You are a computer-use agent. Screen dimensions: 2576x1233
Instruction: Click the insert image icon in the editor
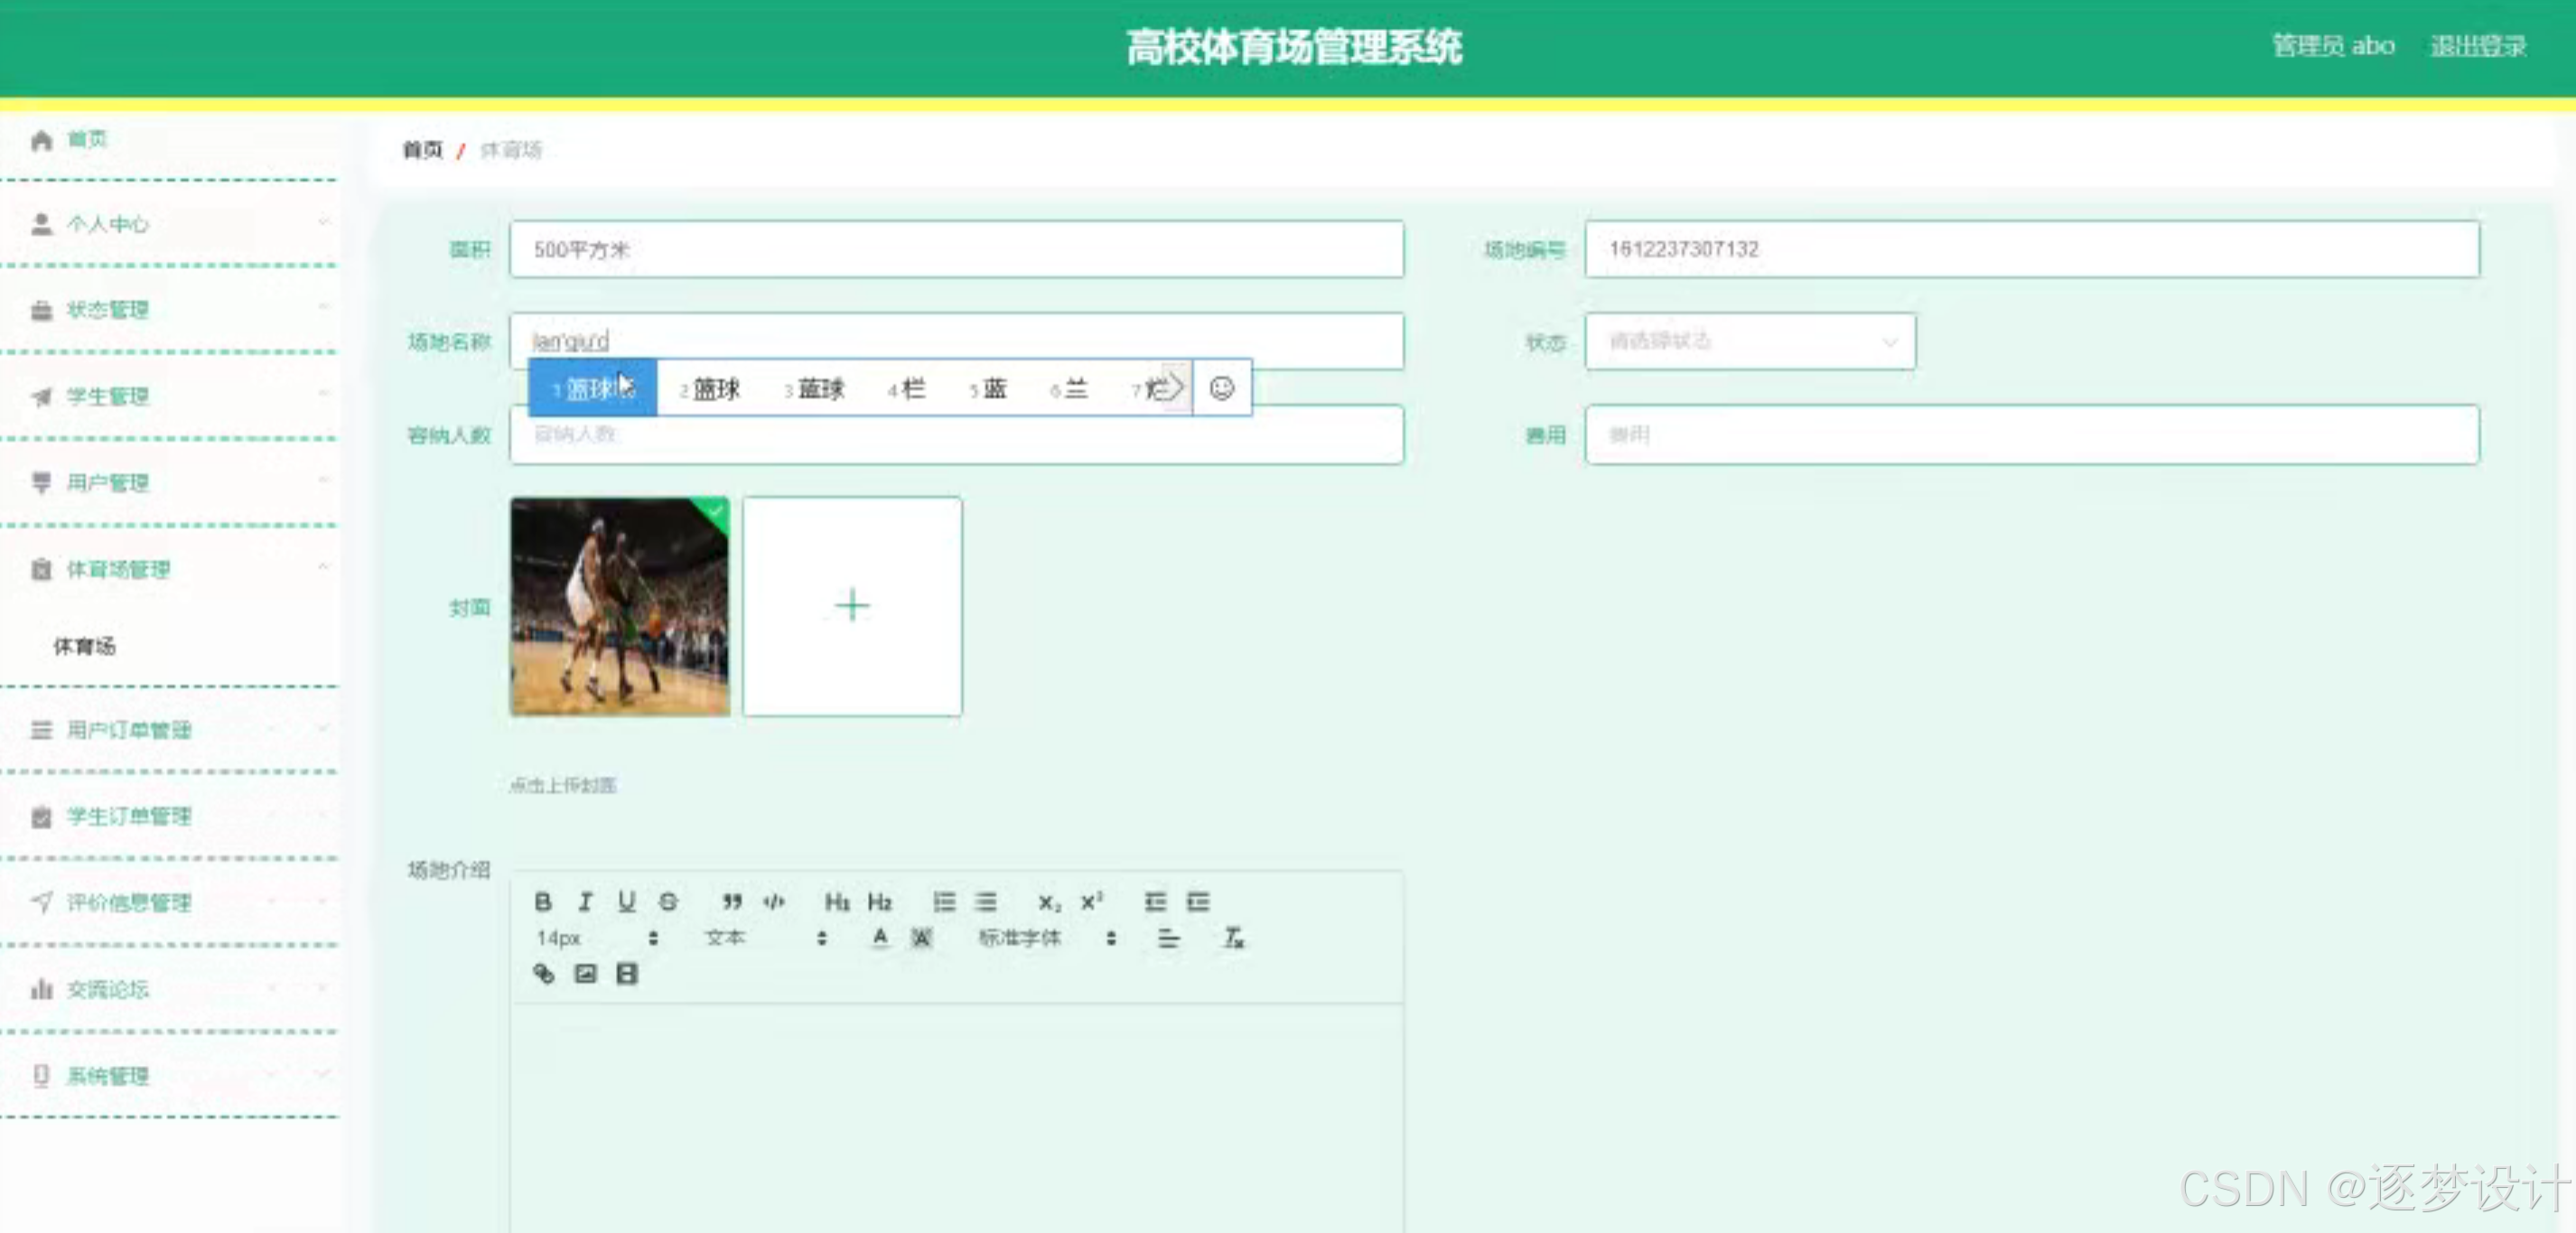click(x=585, y=973)
